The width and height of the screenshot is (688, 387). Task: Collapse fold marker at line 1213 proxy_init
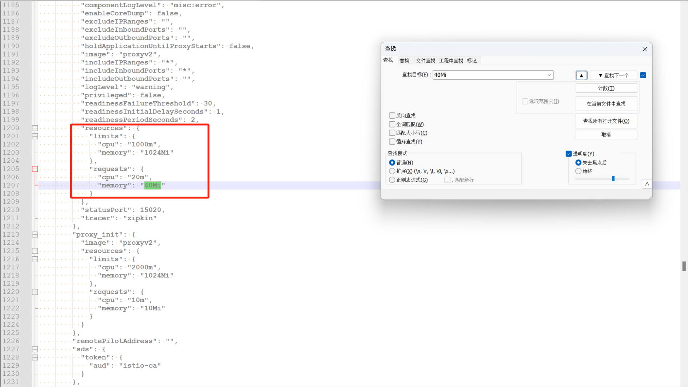35,234
